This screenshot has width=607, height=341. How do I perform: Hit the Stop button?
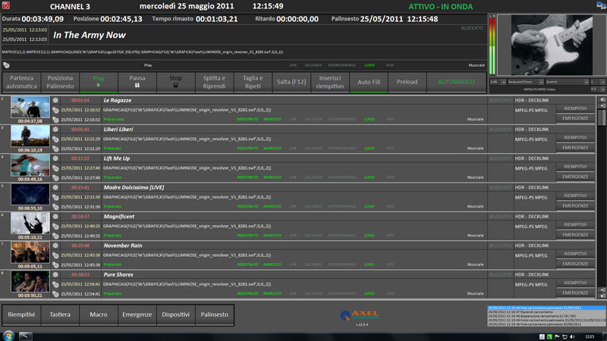pyautogui.click(x=175, y=81)
